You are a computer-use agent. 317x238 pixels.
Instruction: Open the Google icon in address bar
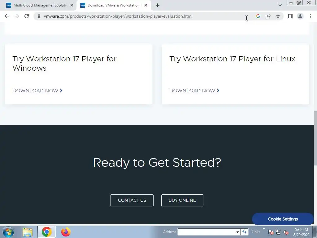[x=258, y=16]
